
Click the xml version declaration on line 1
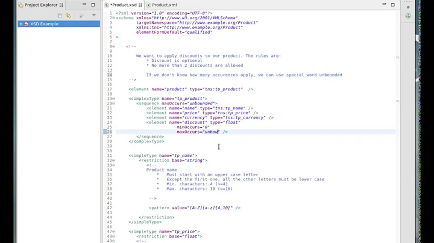164,13
